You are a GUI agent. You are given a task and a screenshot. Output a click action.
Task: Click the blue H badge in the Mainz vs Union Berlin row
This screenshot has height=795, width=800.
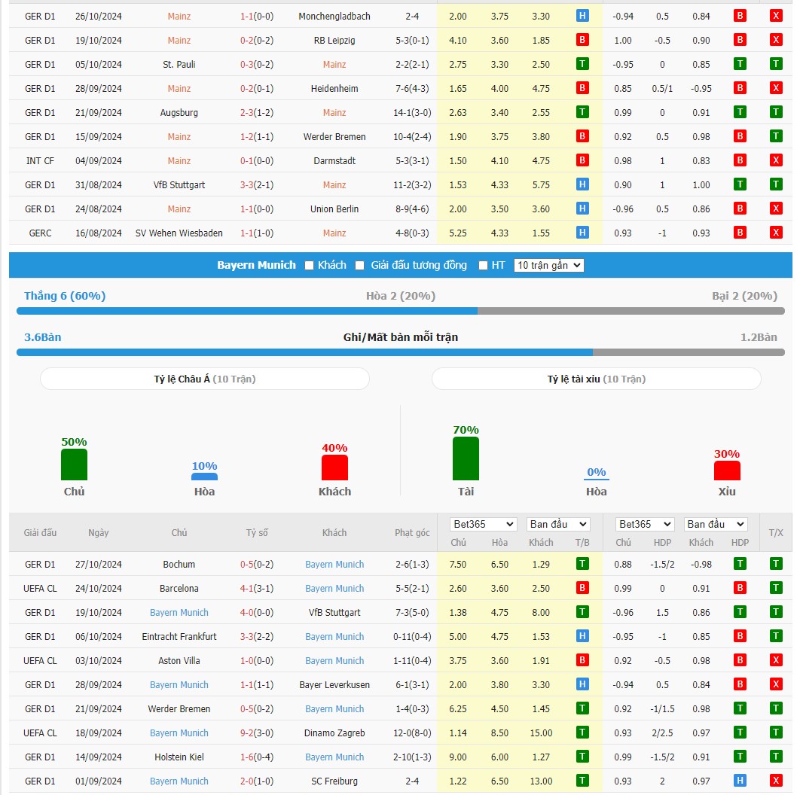582,209
